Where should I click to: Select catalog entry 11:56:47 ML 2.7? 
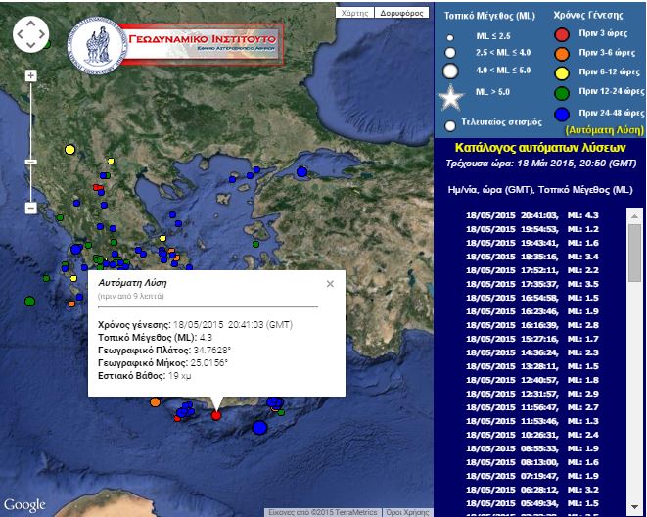[532, 407]
